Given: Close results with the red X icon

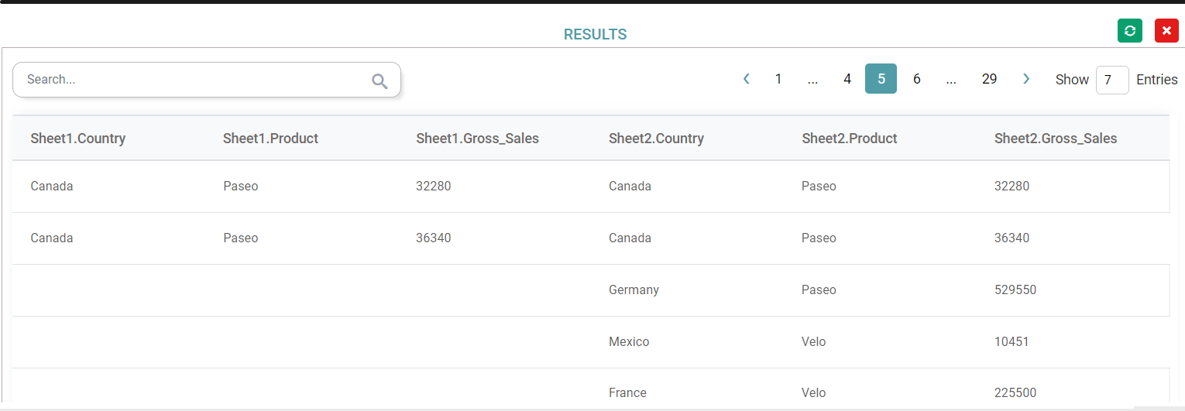Looking at the screenshot, I should pos(1166,31).
